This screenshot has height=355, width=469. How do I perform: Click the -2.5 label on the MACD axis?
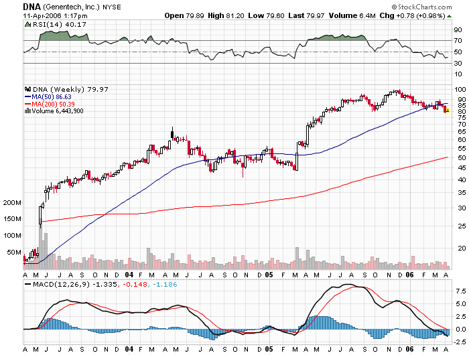coord(459,342)
